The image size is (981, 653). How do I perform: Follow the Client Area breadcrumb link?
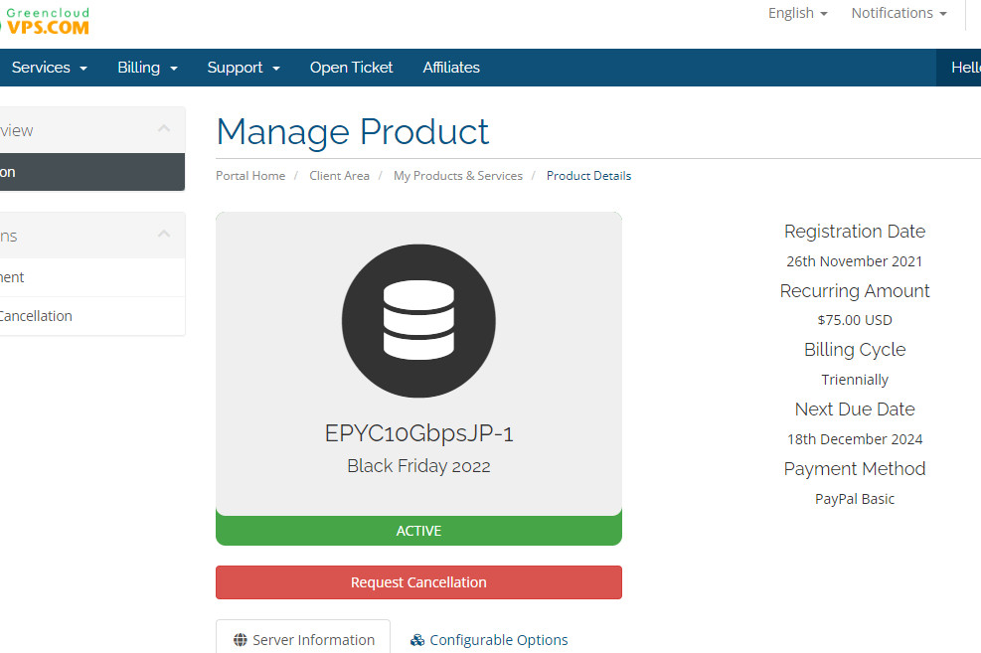pyautogui.click(x=339, y=176)
